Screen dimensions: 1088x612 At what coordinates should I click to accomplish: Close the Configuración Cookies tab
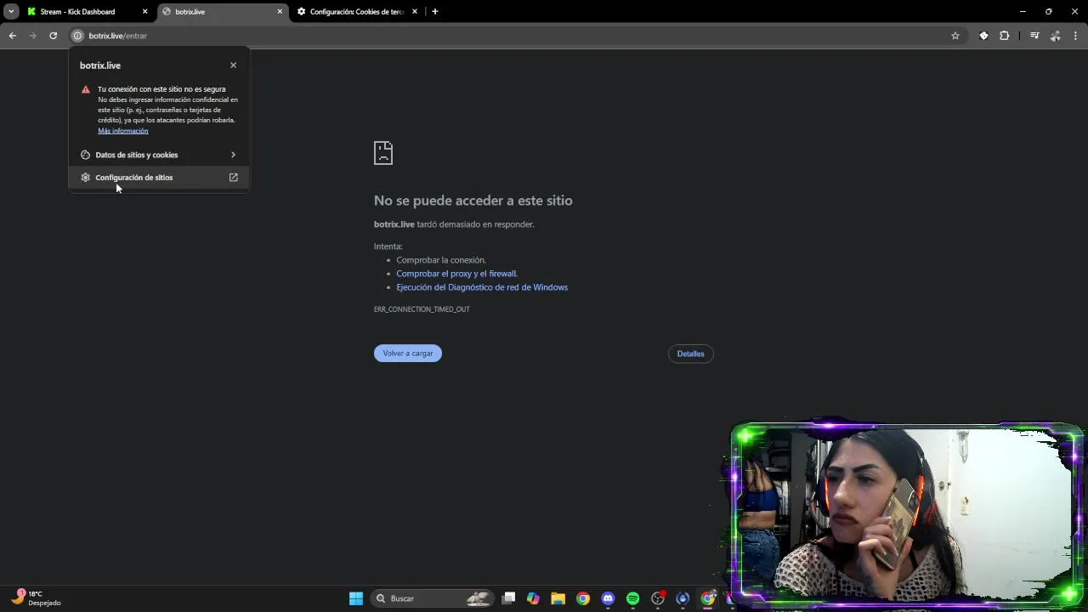[415, 12]
